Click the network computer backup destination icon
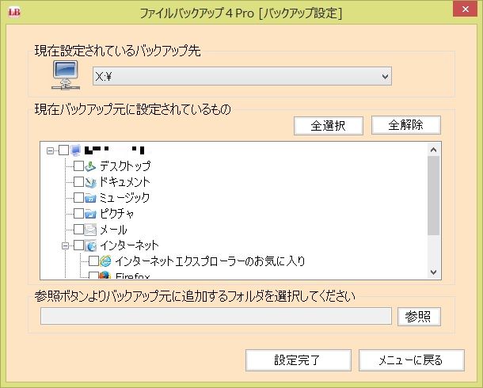Viewport: 483px width, 388px height. coord(66,75)
